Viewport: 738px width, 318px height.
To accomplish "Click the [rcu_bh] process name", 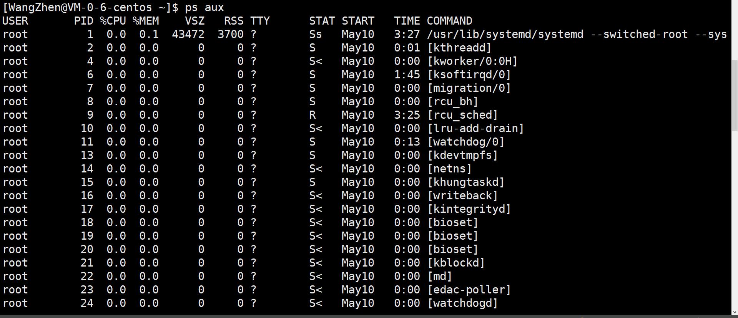I will (453, 101).
